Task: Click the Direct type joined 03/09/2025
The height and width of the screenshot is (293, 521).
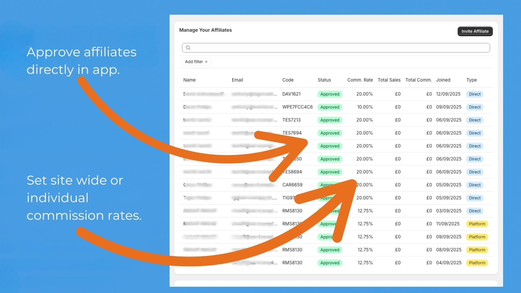Action: point(475,211)
